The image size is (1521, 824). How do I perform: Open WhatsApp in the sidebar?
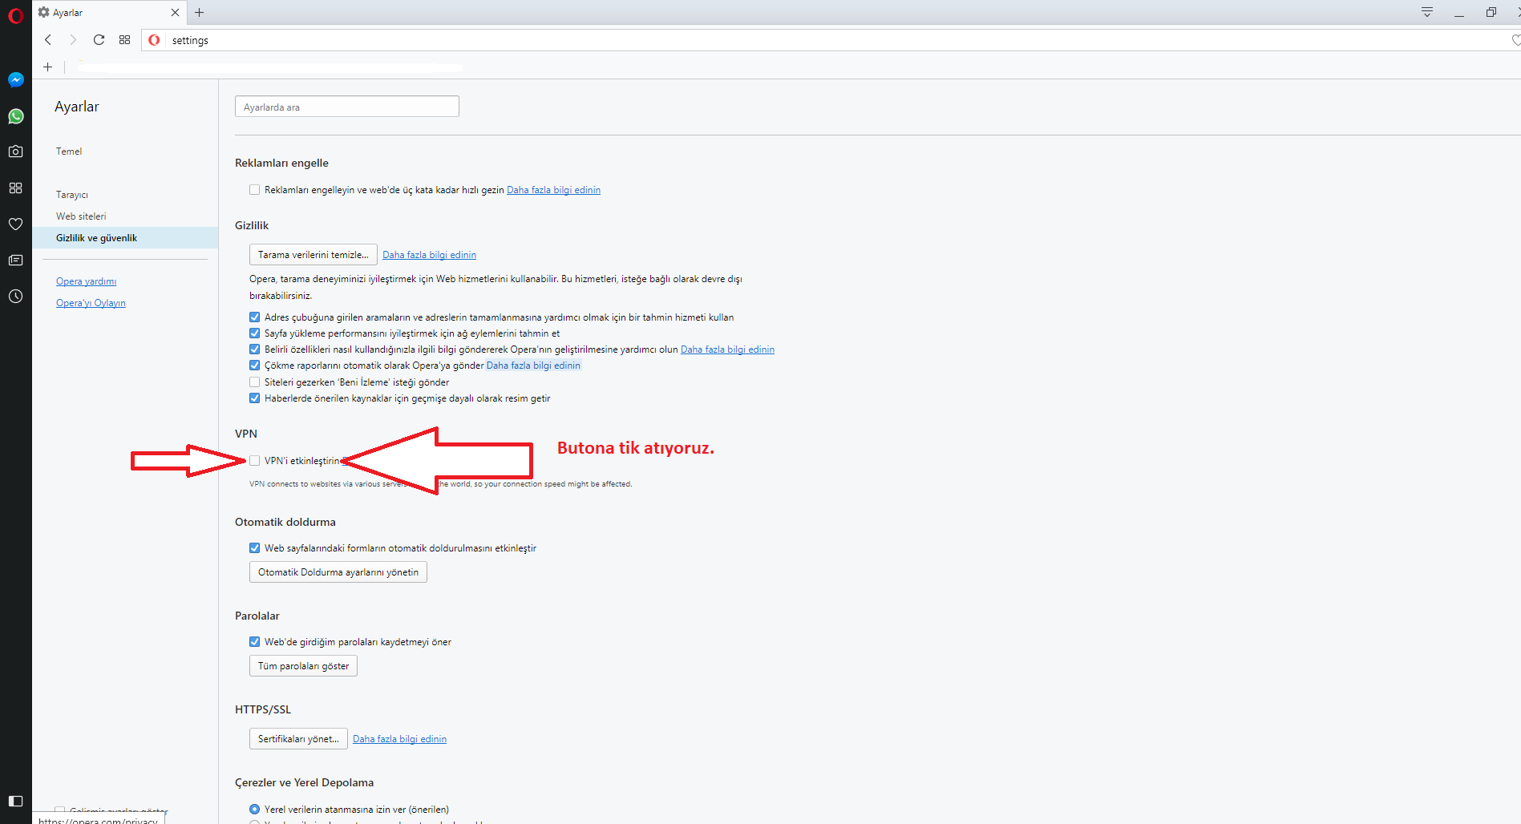[x=15, y=116]
